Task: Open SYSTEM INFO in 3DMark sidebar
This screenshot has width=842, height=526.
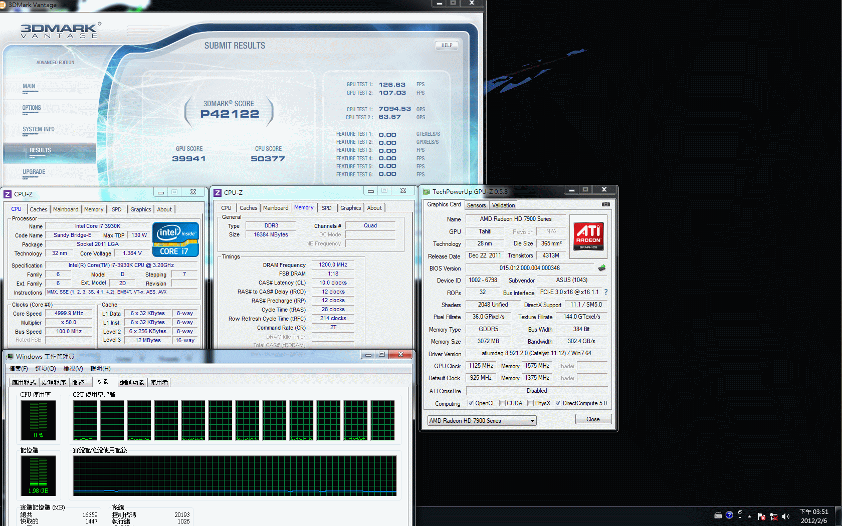Action: [x=39, y=130]
